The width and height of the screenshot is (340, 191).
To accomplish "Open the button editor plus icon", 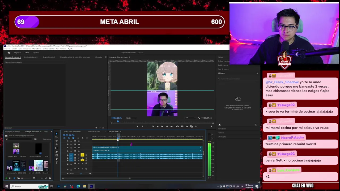I will click(211, 126).
